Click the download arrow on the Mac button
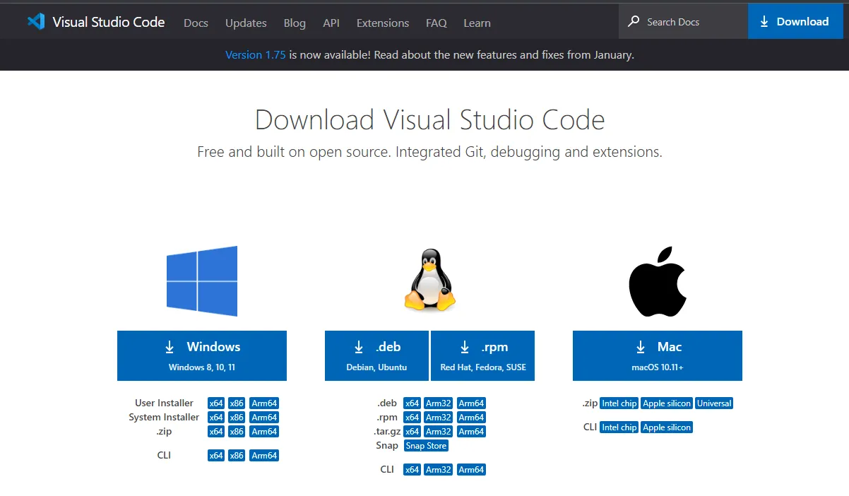Image resolution: width=849 pixels, height=496 pixels. pyautogui.click(x=641, y=347)
